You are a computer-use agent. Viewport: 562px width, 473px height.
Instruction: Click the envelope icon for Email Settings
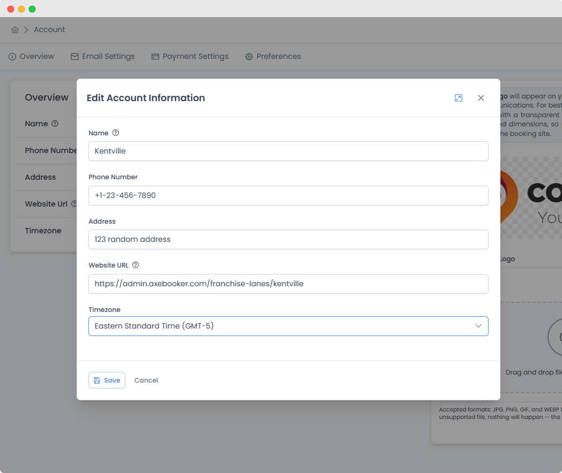point(74,57)
